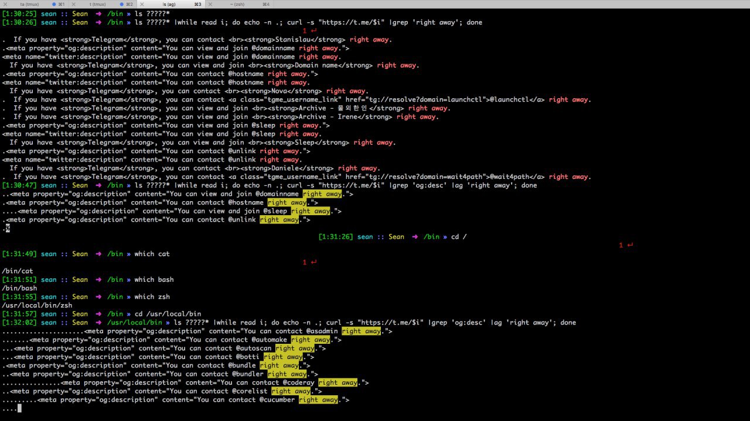This screenshot has height=421, width=750.
Task: Click the blue activity dot on tab ⌘2
Action: tap(122, 4)
